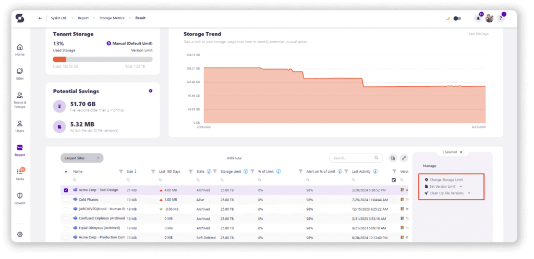The image size is (534, 259).
Task: Click the Storage Limit info icon
Action: click(246, 172)
